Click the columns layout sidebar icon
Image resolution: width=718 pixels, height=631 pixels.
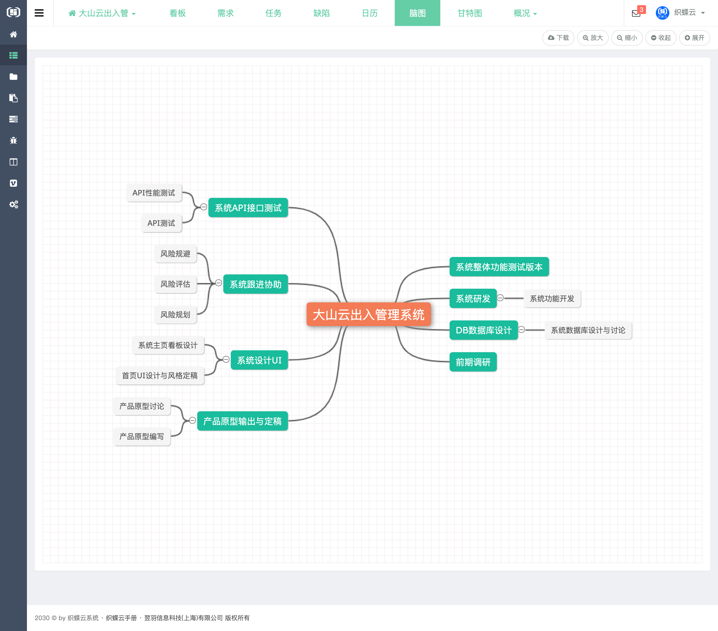[x=13, y=162]
